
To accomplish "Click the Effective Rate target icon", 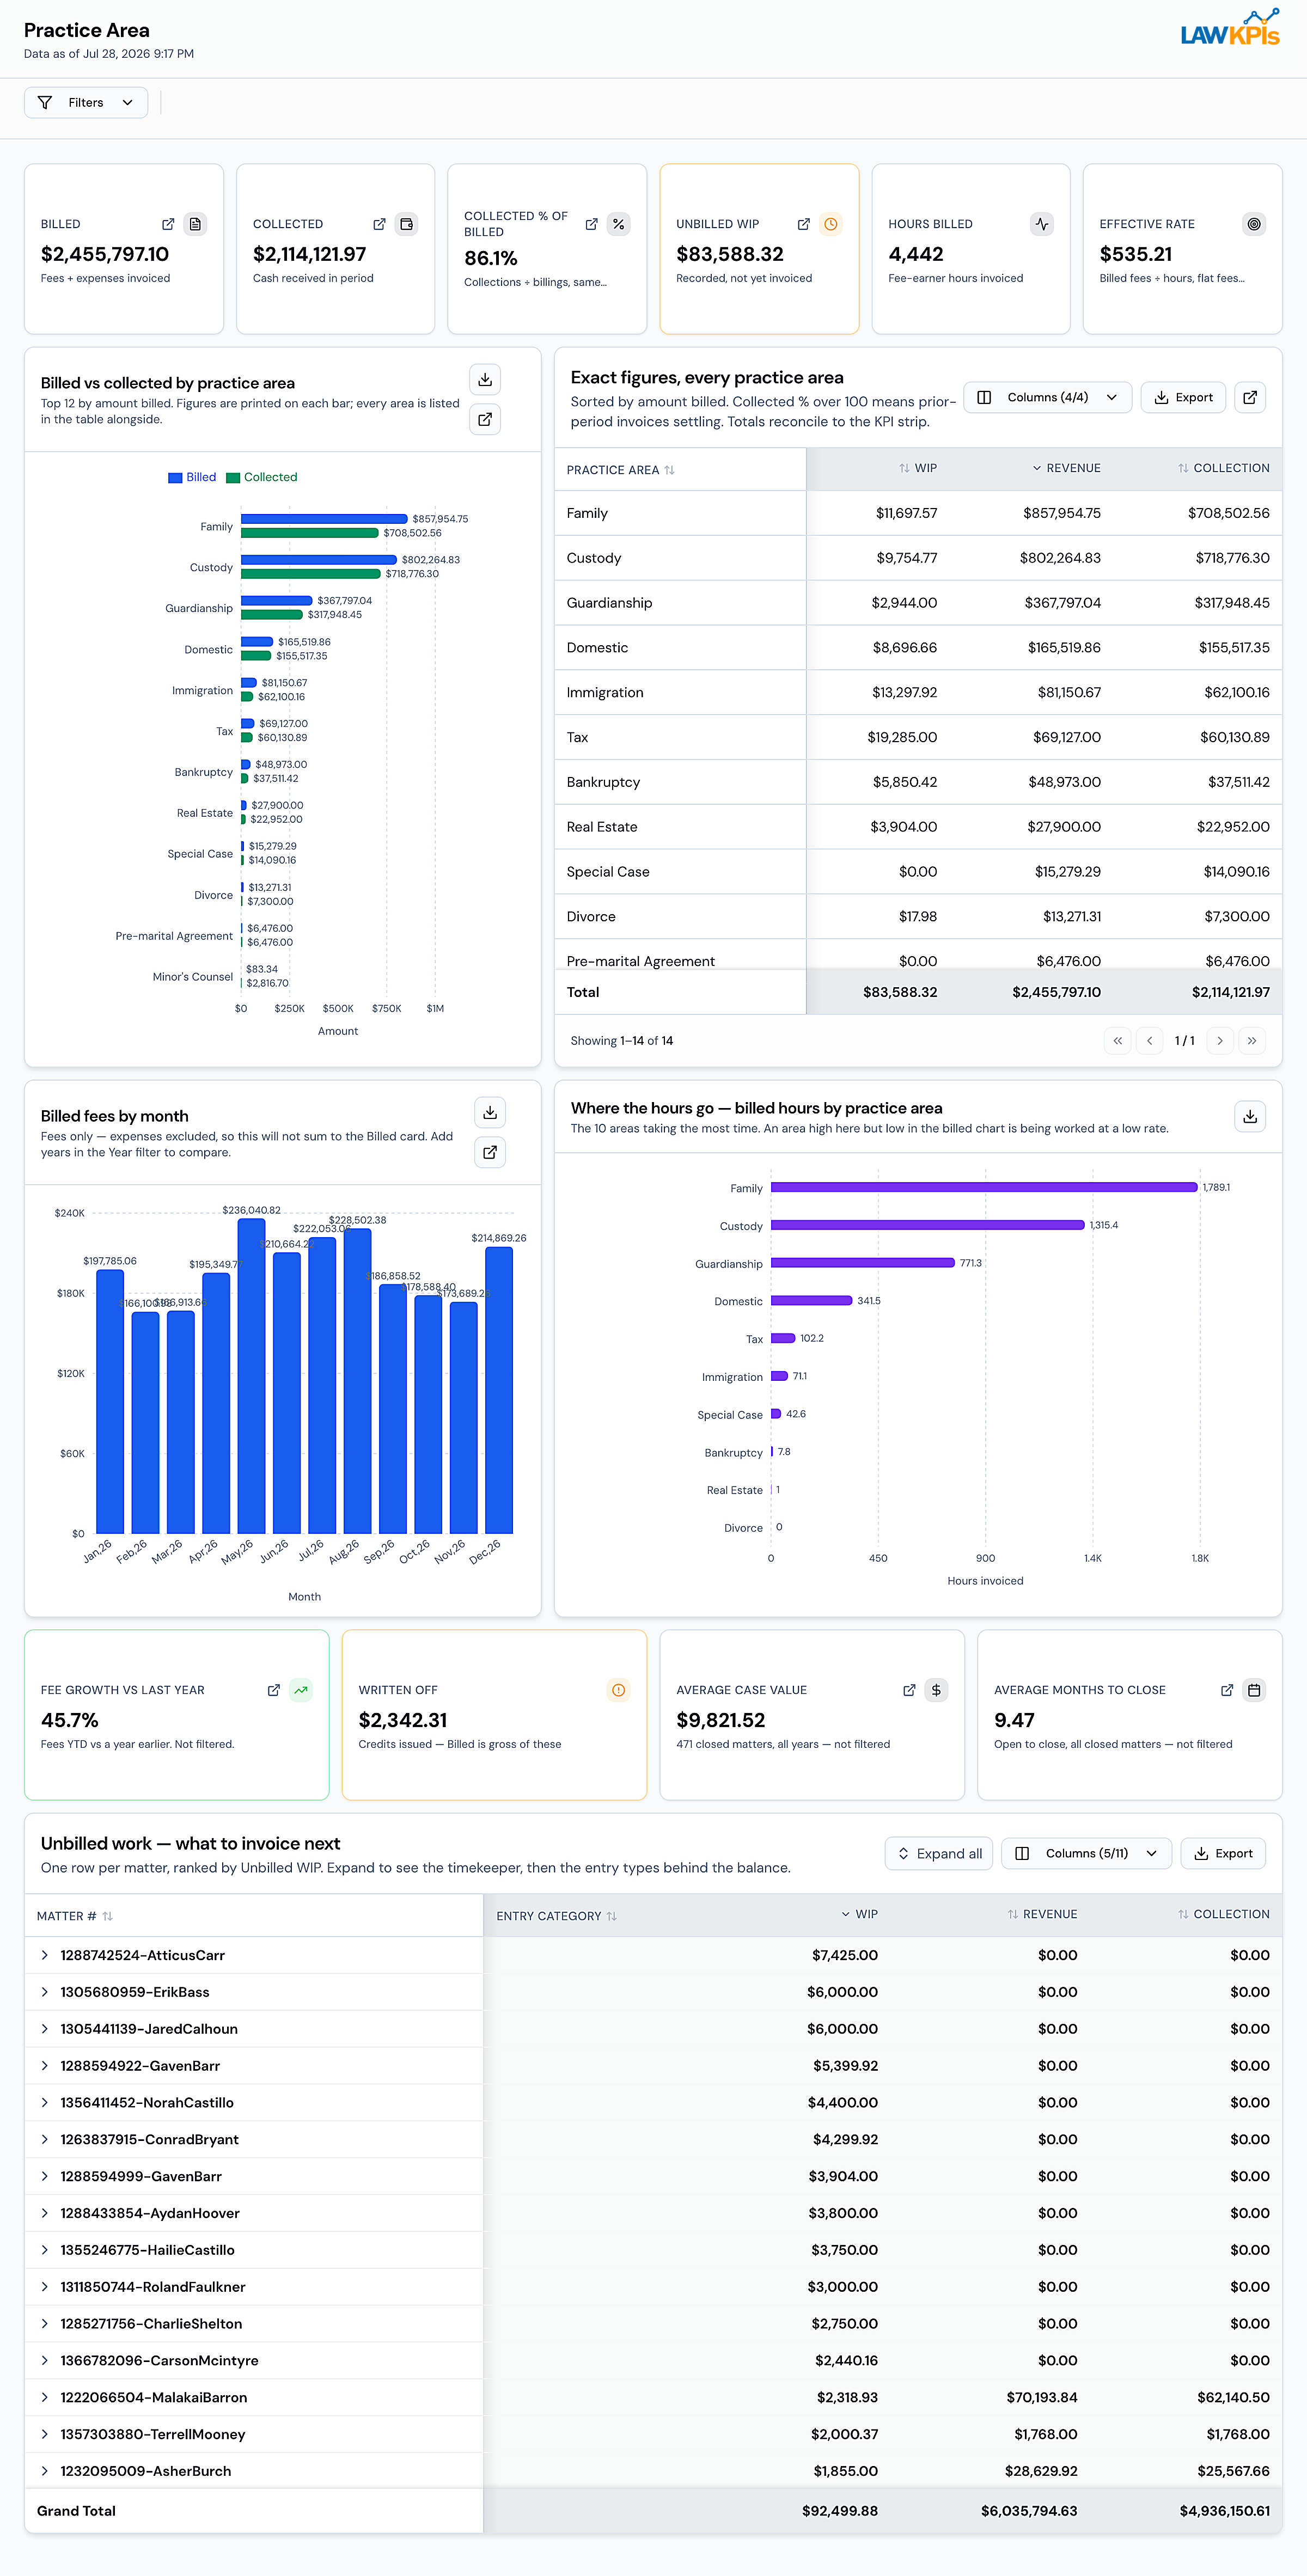I will 1254,224.
